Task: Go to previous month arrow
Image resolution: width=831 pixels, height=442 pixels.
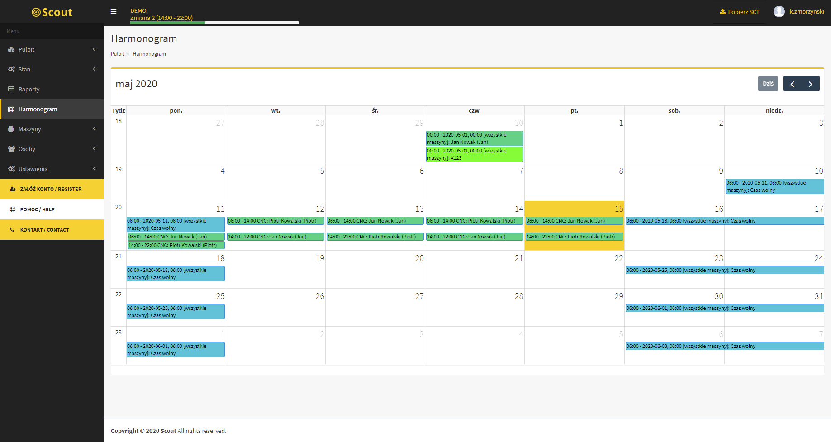Action: (792, 84)
